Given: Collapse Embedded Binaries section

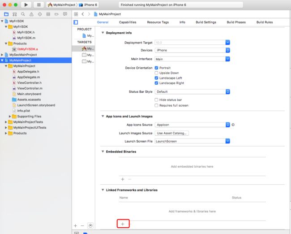Looking at the screenshot, I should click(103, 152).
